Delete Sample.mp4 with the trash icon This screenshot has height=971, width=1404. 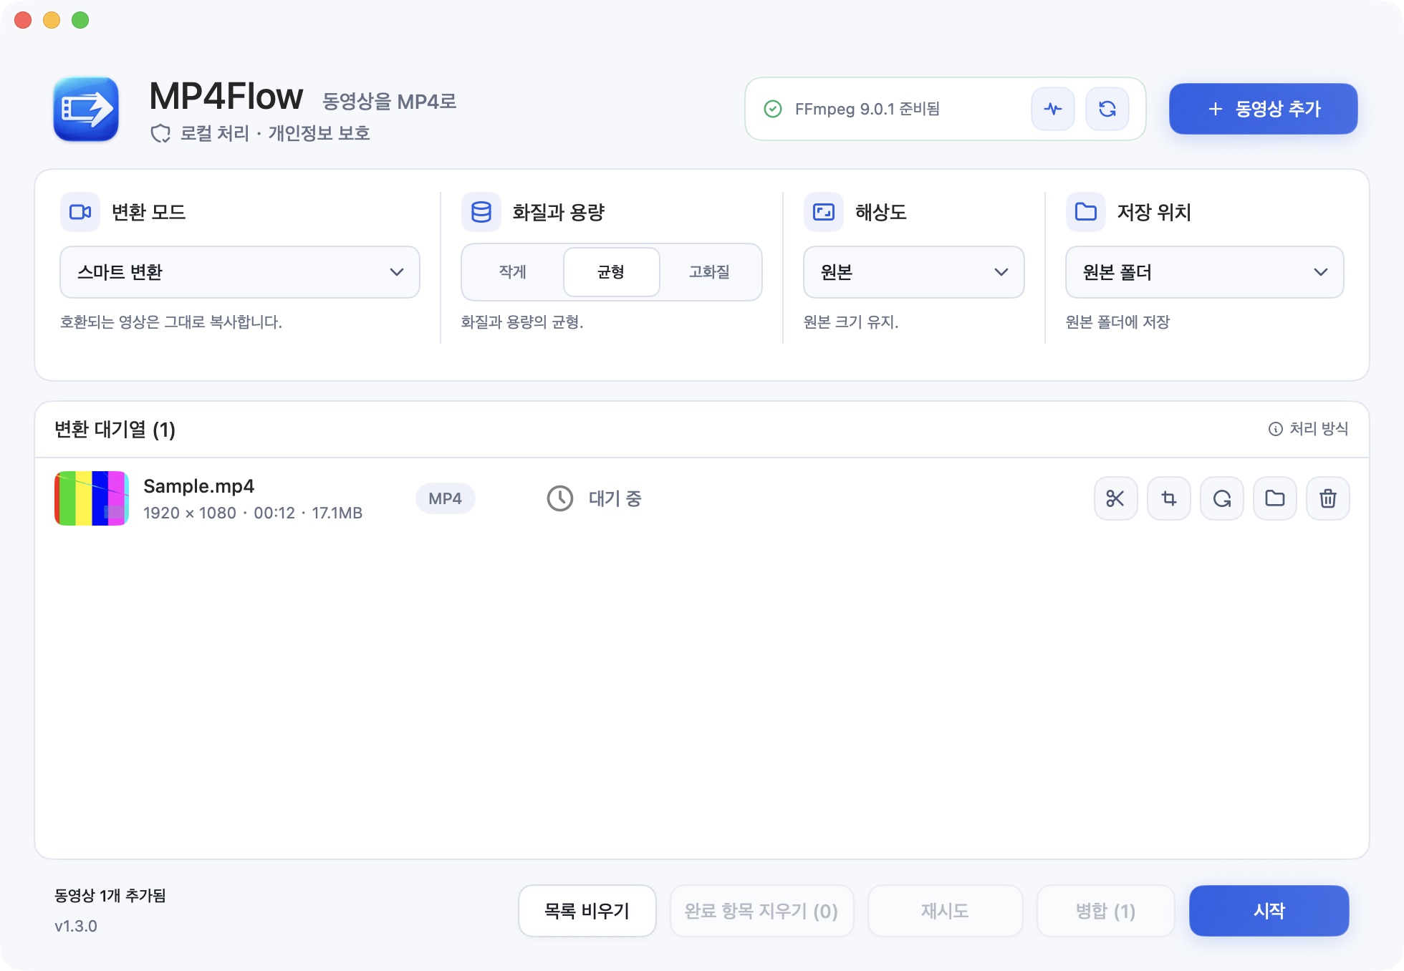(x=1327, y=498)
